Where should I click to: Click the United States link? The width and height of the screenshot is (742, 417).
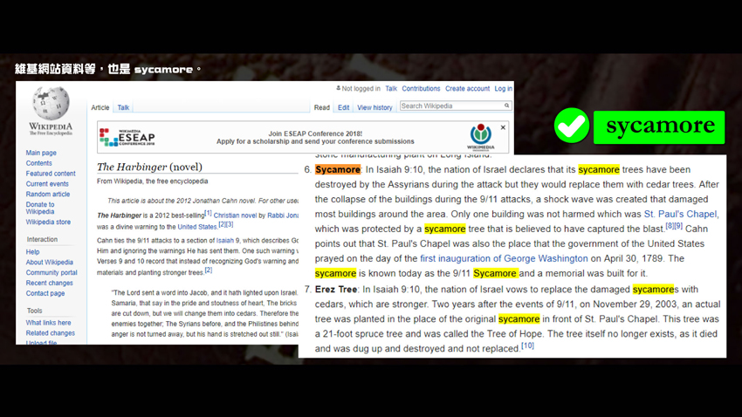(197, 227)
